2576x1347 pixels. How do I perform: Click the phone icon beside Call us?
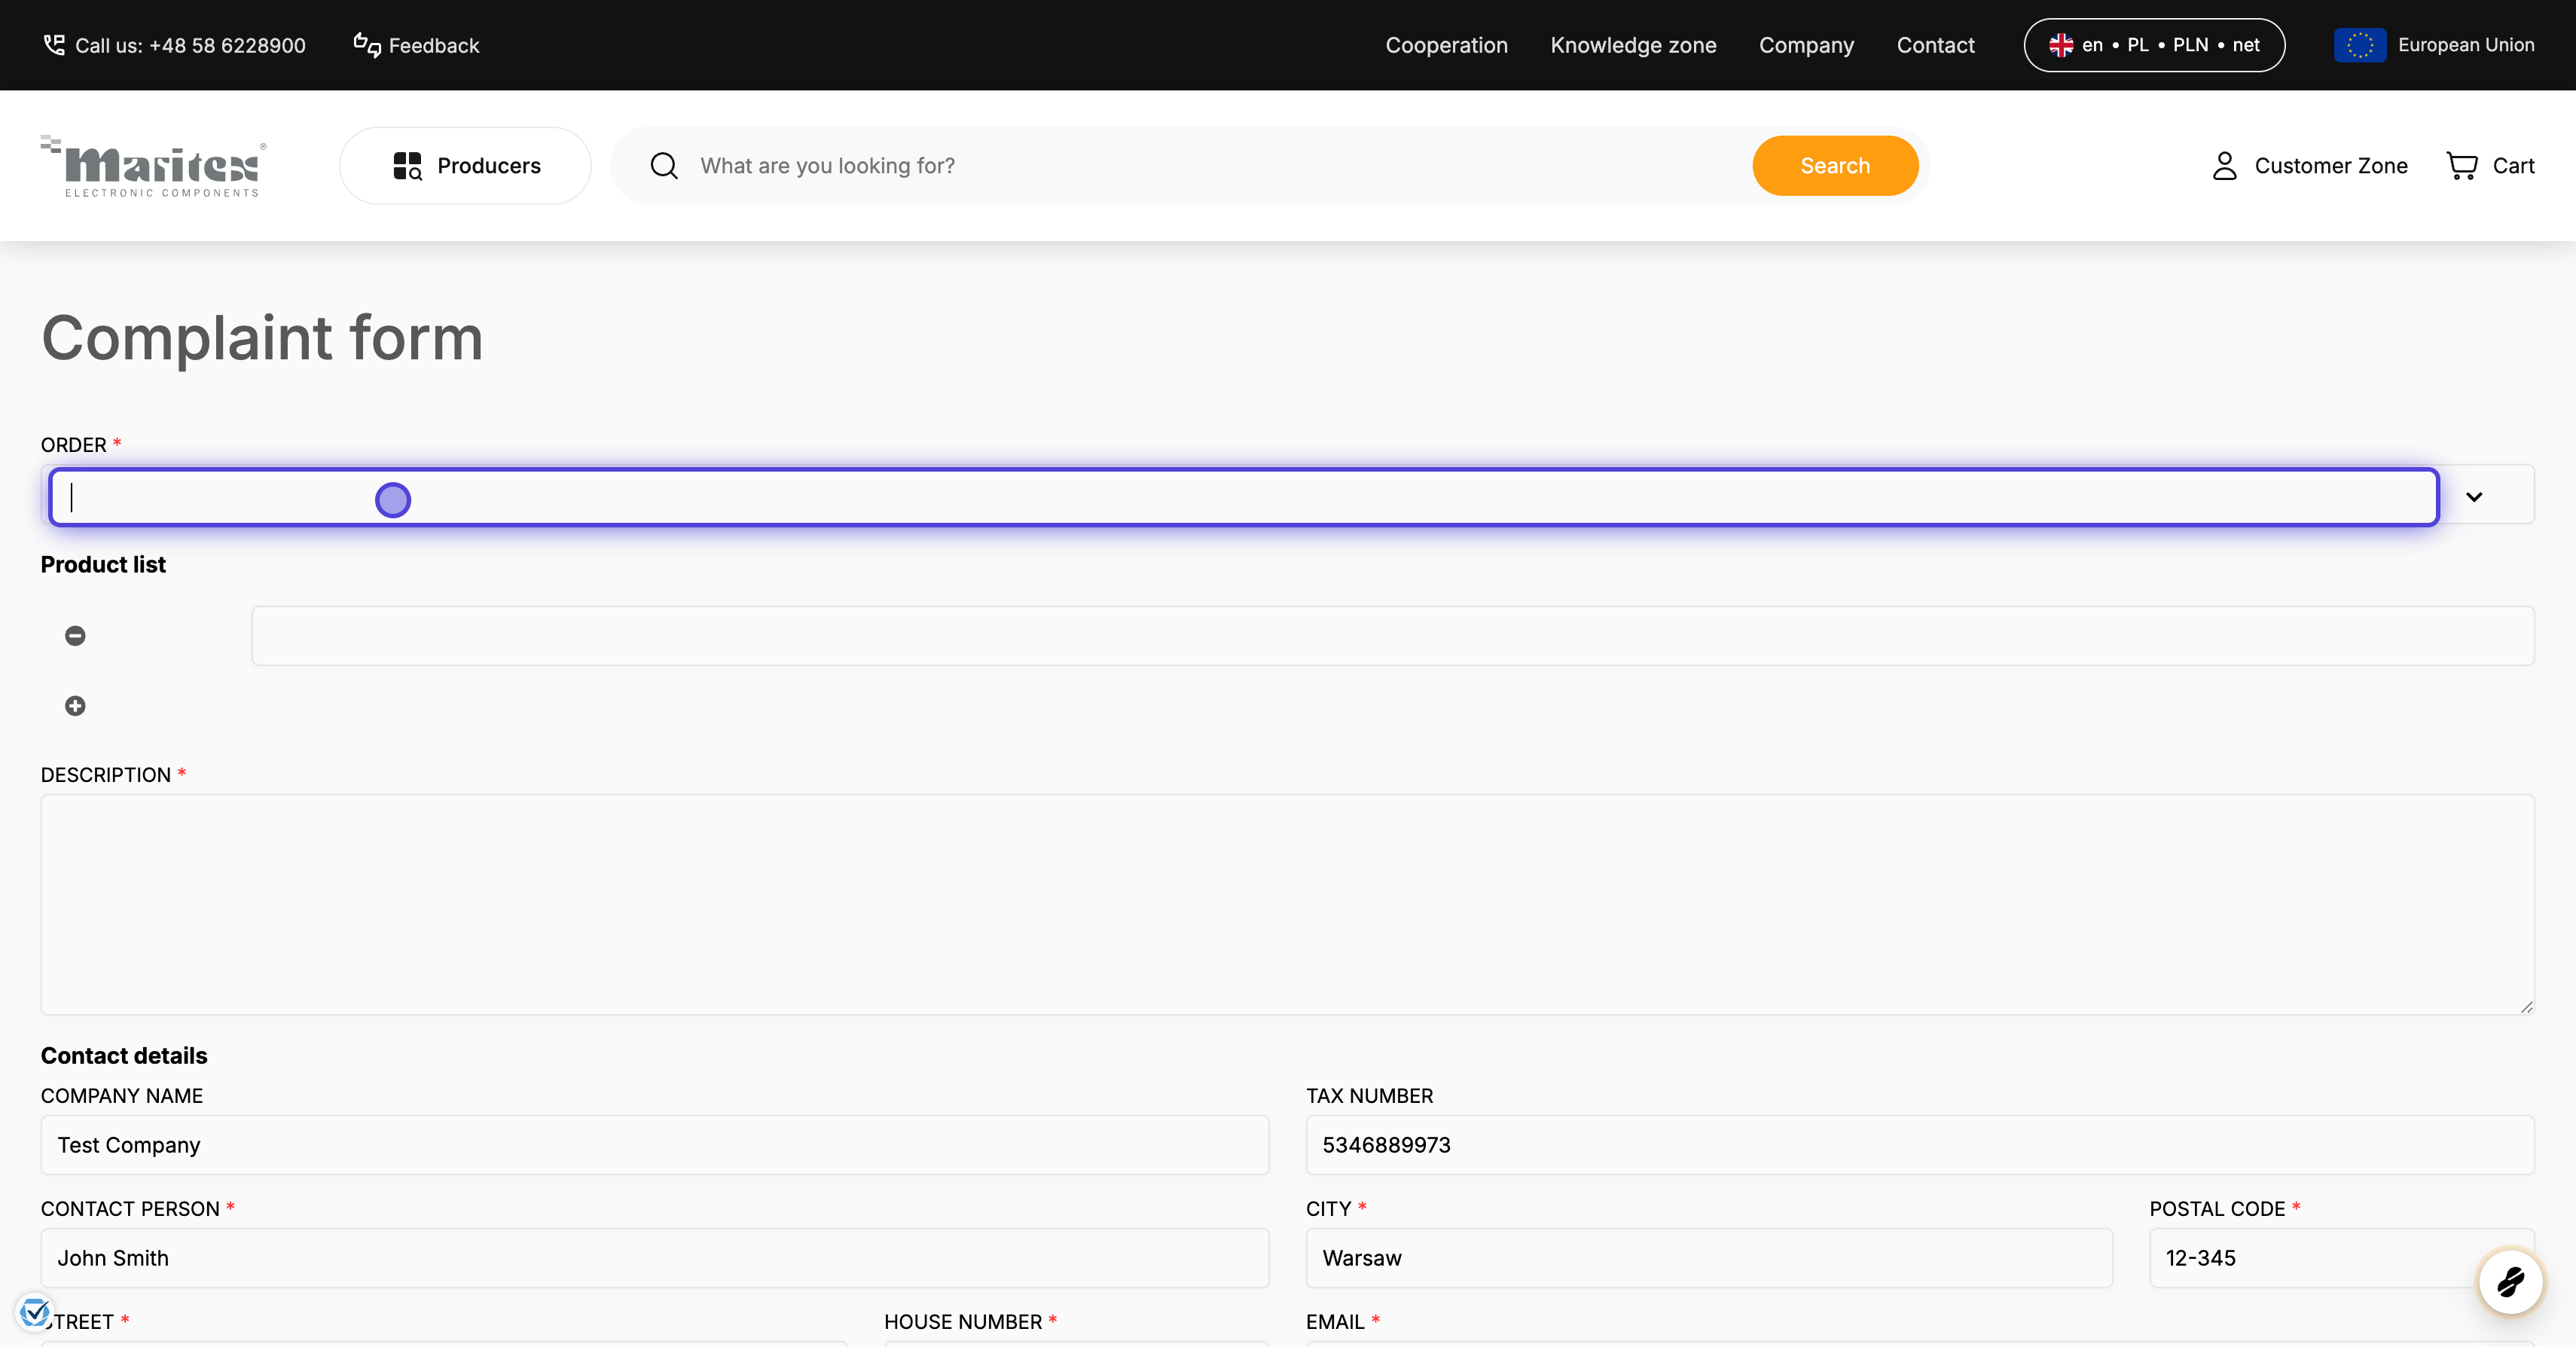click(x=54, y=45)
